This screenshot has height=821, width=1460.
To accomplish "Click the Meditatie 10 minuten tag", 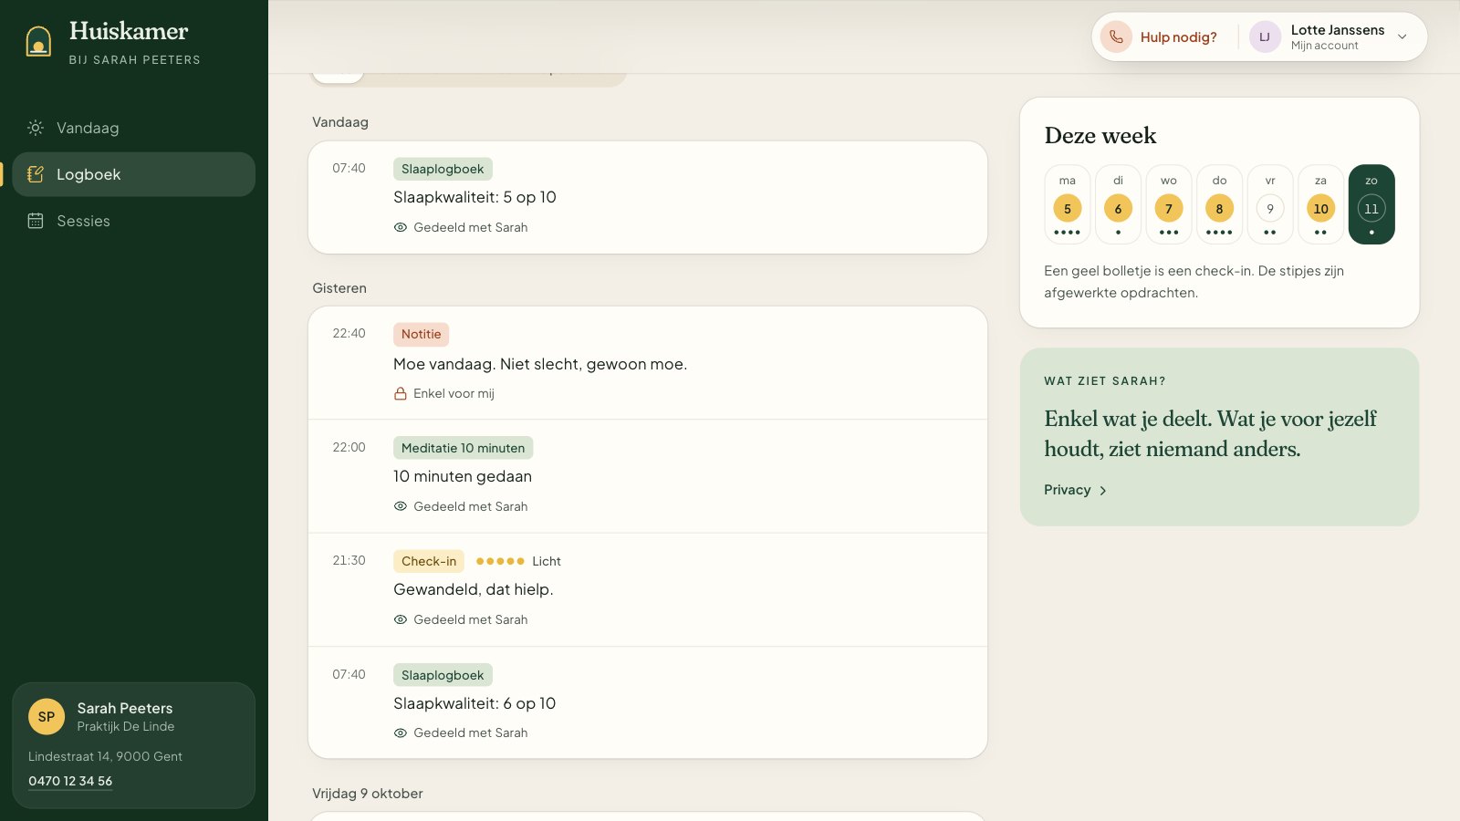I will tap(463, 448).
